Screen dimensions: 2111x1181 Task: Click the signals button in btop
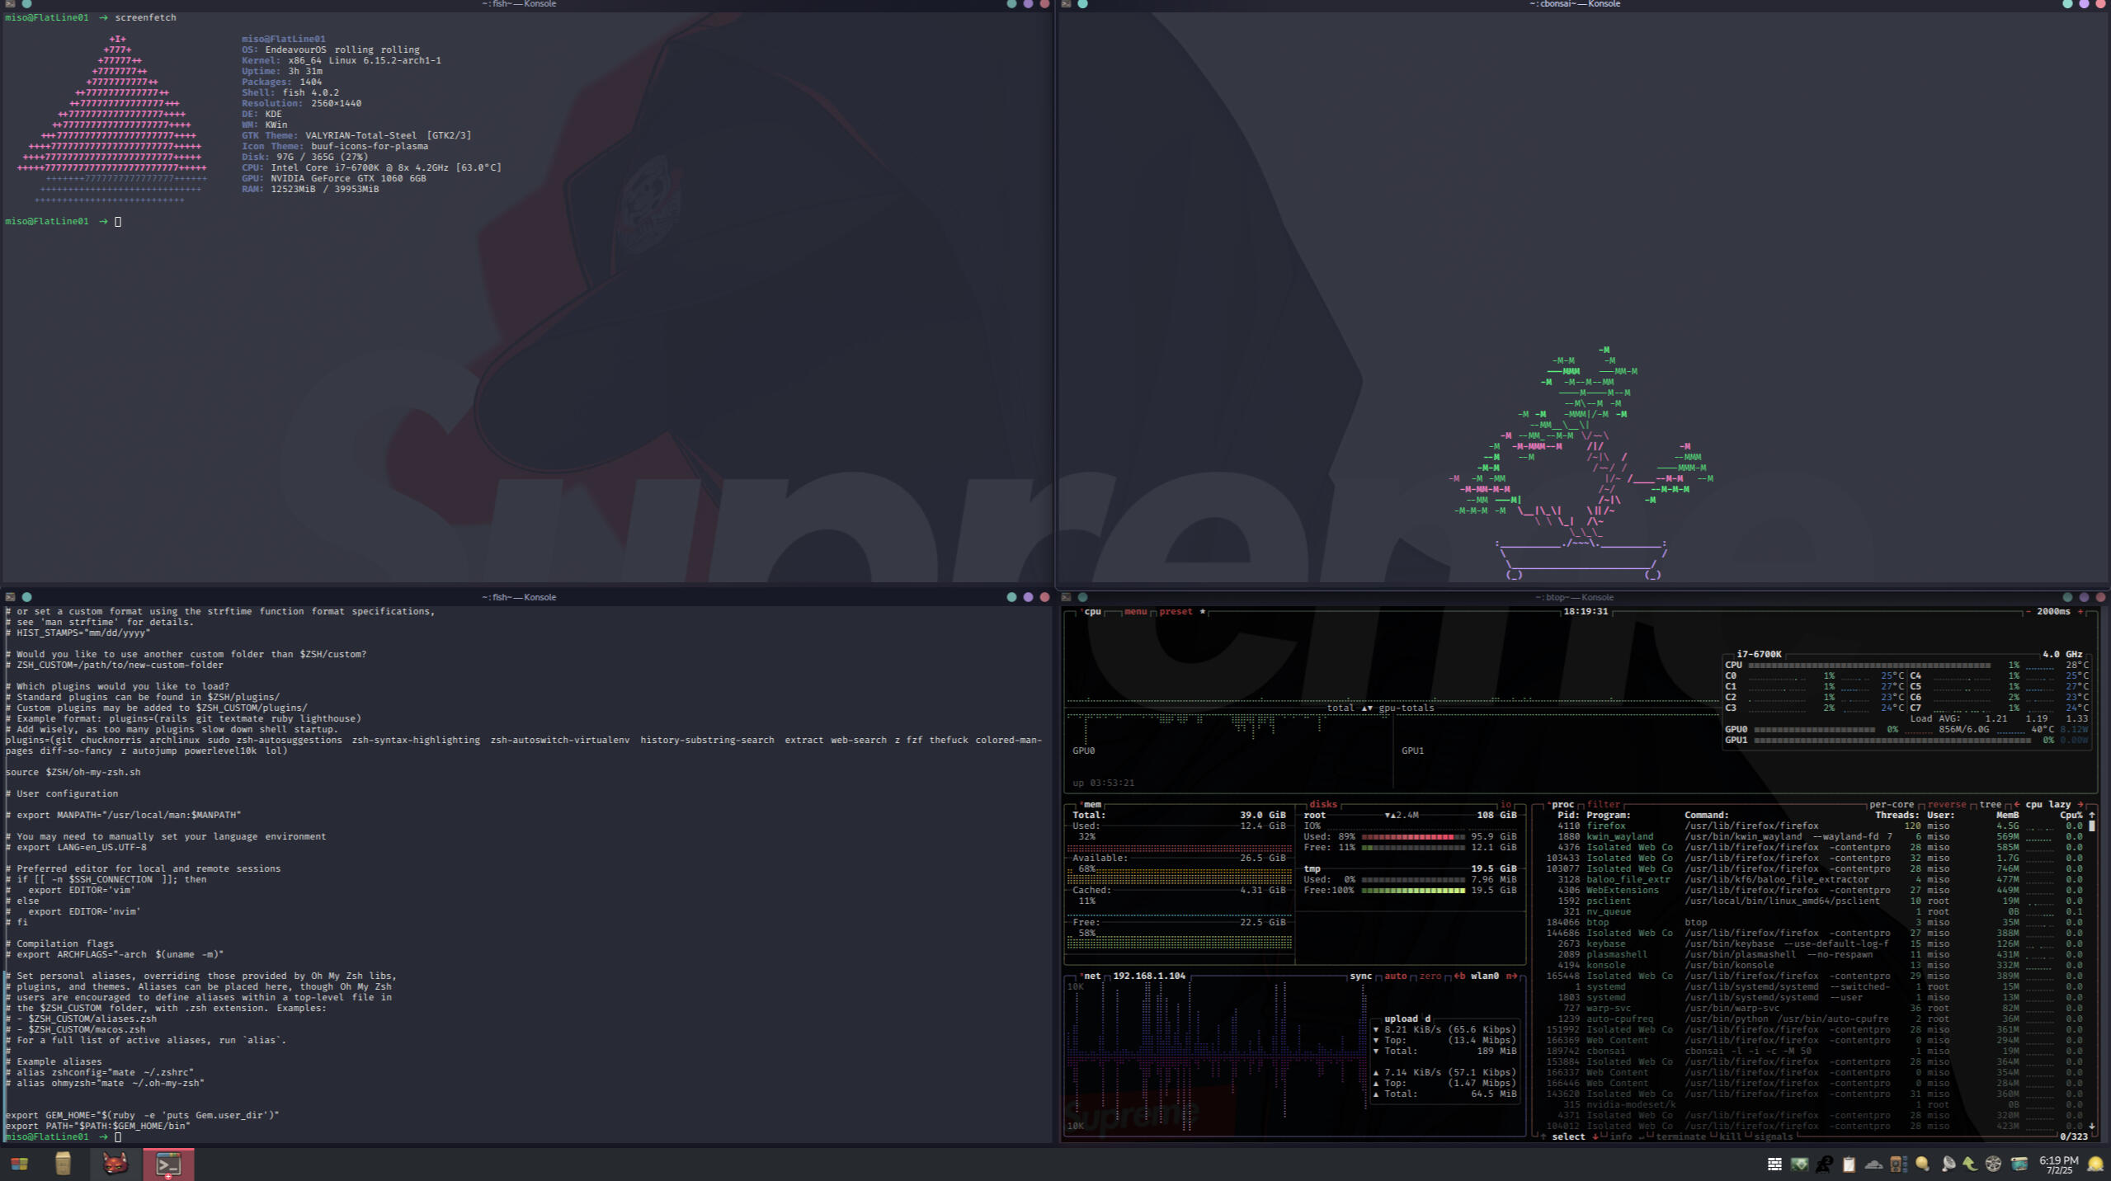(x=1773, y=1136)
